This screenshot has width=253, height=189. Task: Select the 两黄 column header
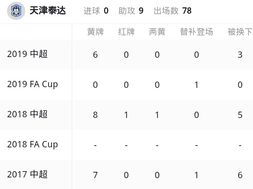click(157, 32)
